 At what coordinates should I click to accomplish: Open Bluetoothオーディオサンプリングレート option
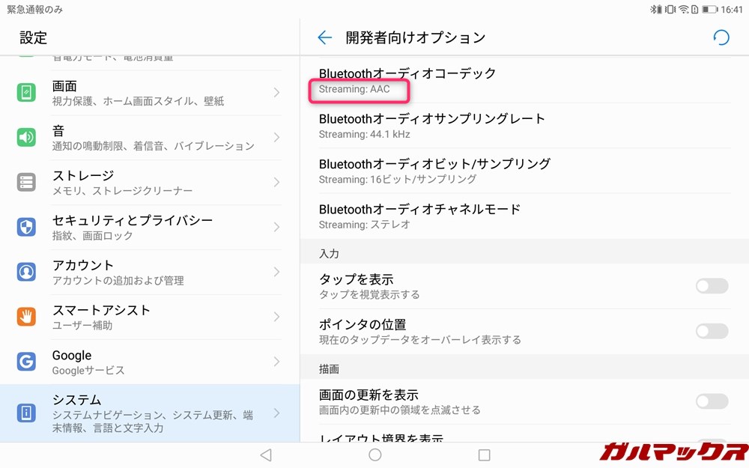(x=432, y=126)
